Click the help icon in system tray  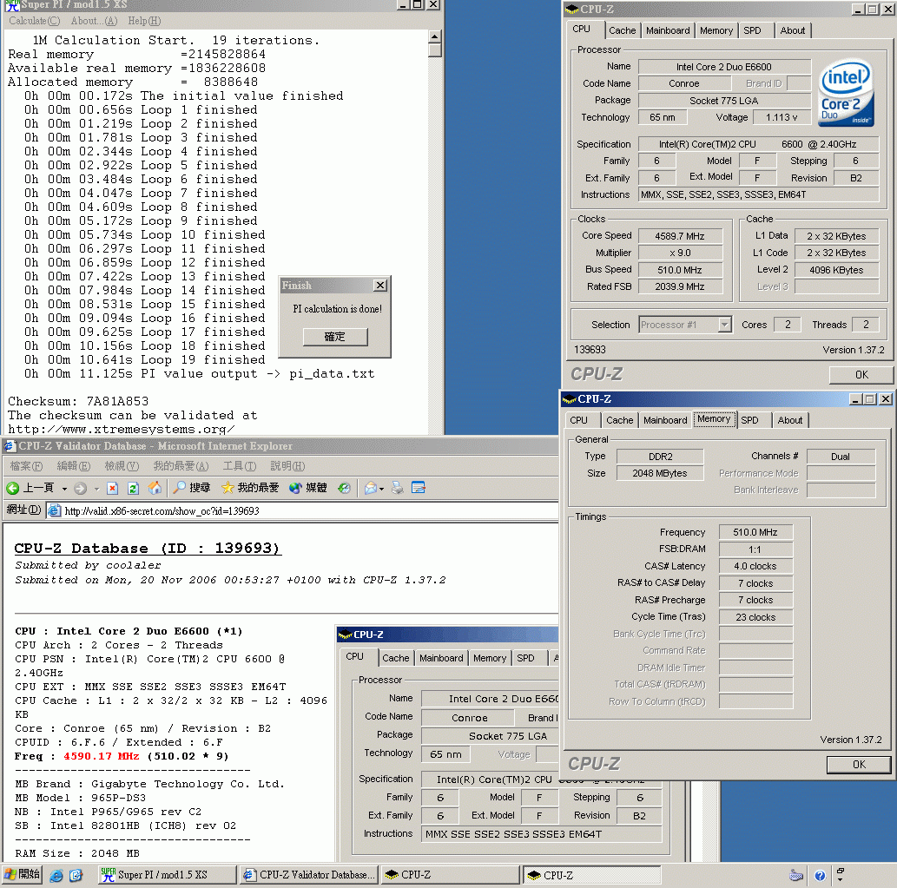[820, 876]
